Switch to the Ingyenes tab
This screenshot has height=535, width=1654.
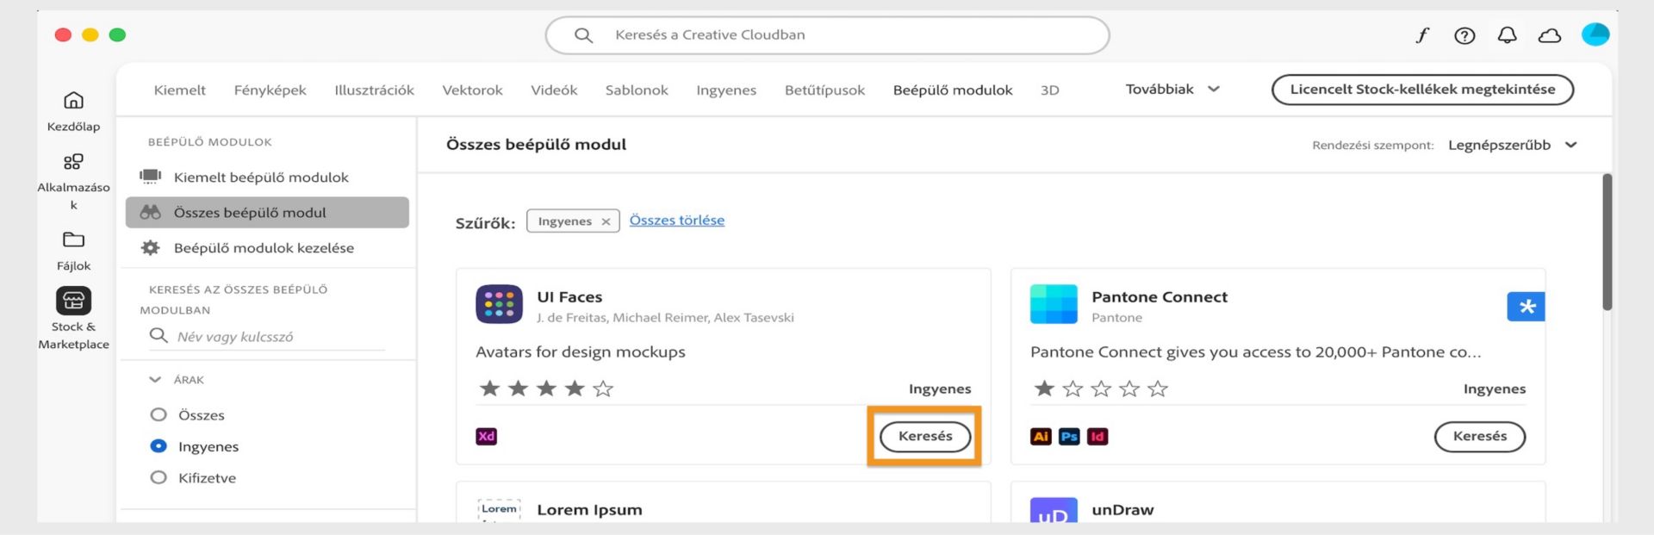pos(726,90)
